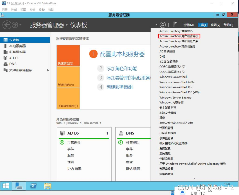
Task: Click the Windows Start button
Action: coord(6,186)
